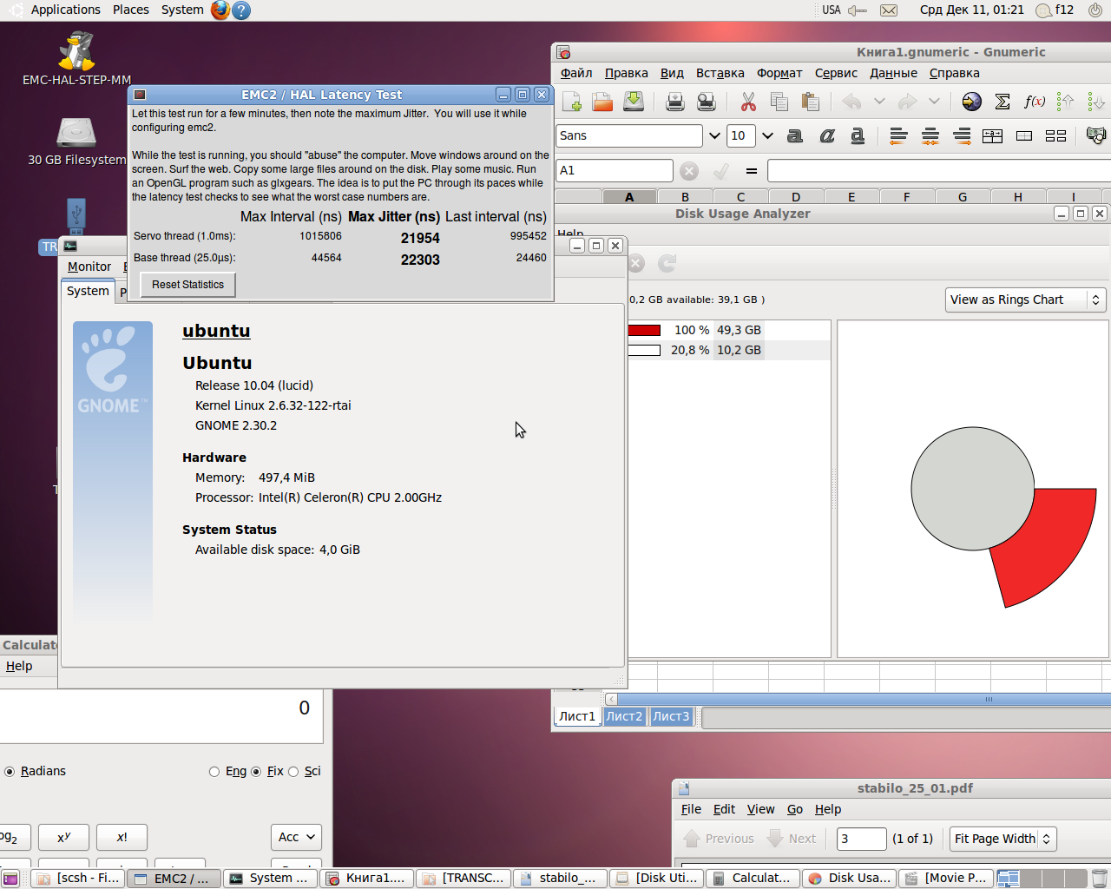The image size is (1111, 889).
Task: Sort descending in Gnumeric
Action: tap(1096, 102)
